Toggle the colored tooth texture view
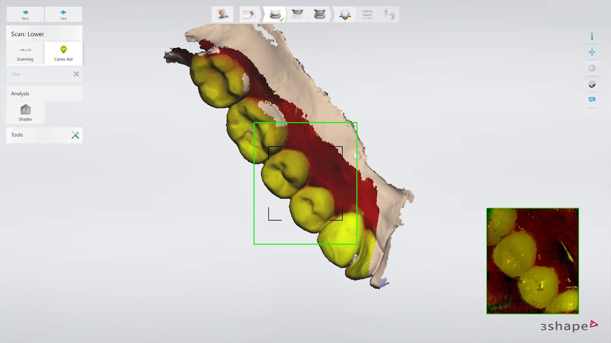611x343 pixels. tap(592, 84)
